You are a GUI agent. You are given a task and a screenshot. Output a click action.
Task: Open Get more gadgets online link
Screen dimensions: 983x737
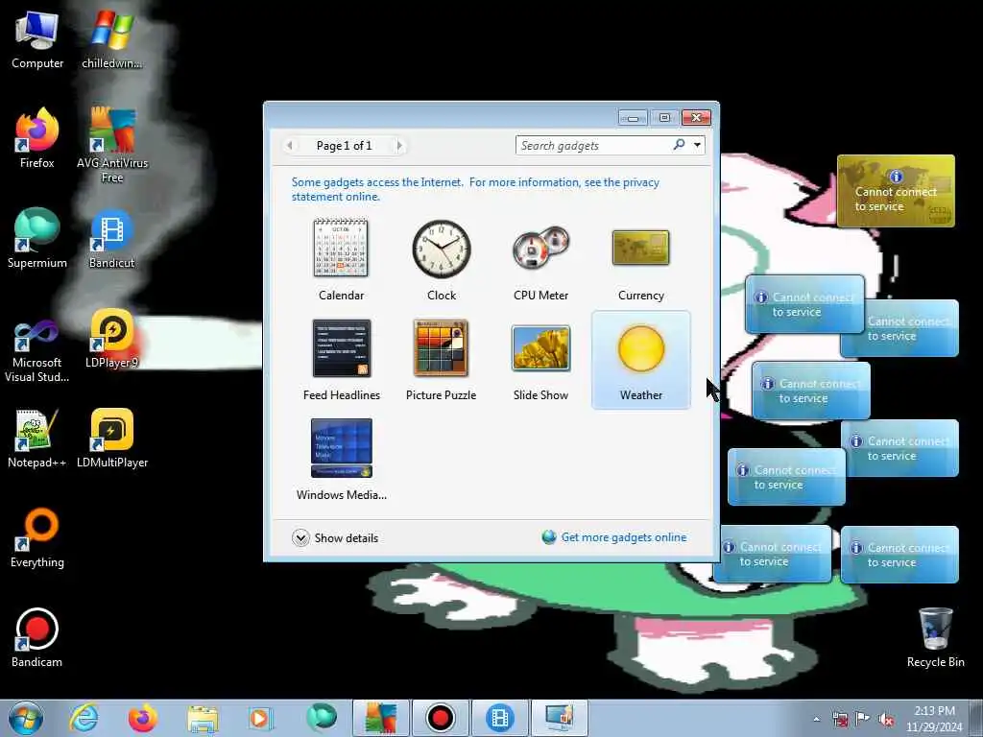click(x=624, y=537)
